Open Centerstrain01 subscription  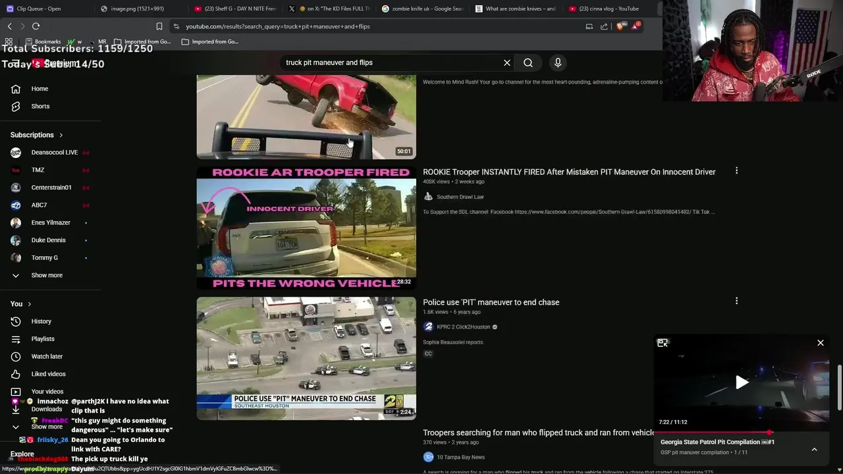pyautogui.click(x=50, y=188)
